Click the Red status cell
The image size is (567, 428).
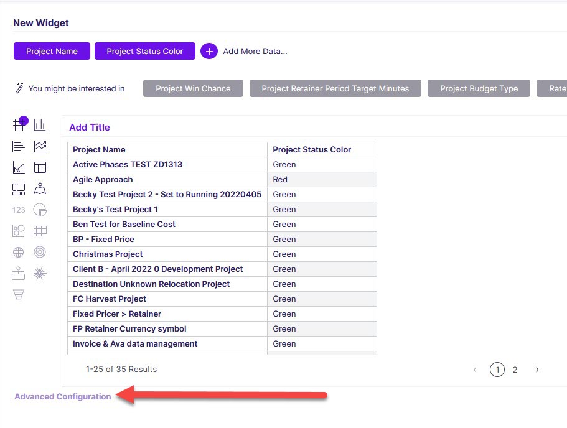pyautogui.click(x=322, y=179)
